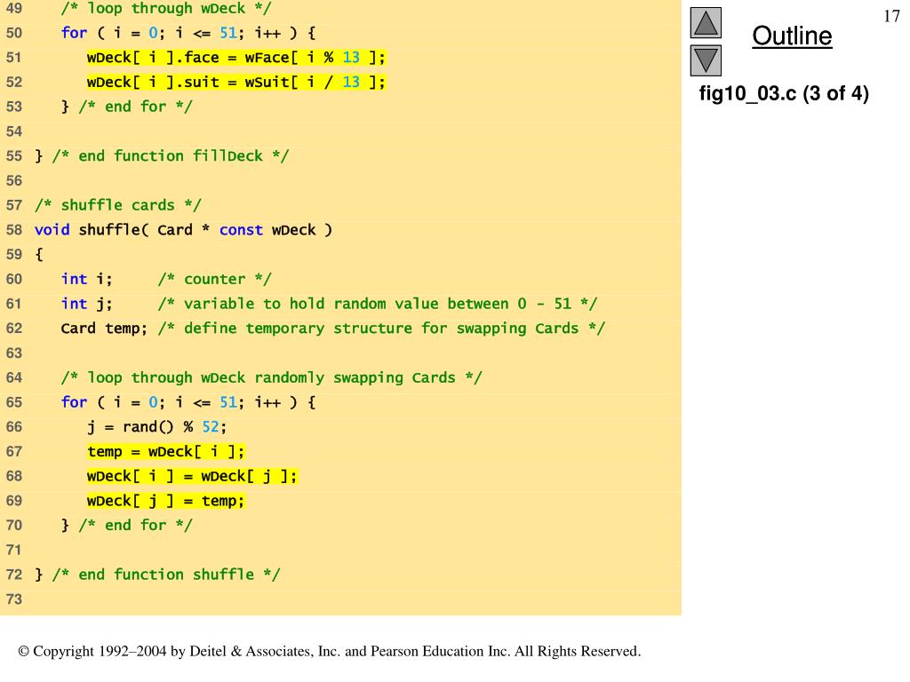
Task: Select comment 'loop through wDeck randomly swapping Cards'
Action: [x=272, y=378]
